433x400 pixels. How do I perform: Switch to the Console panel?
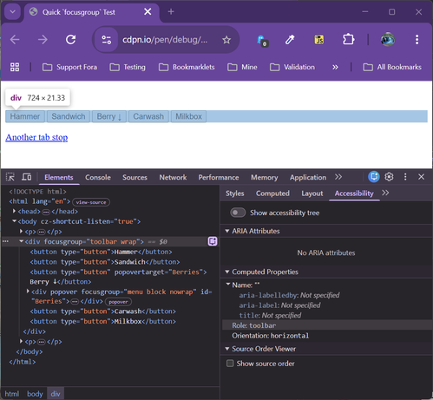98,177
